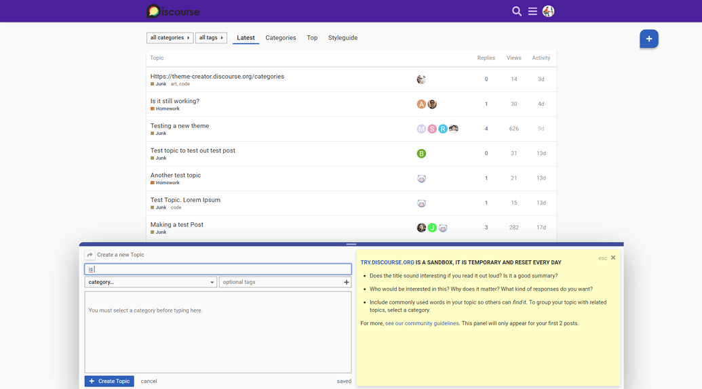Click the plus icon in optional tags
Viewport: 702px width, 389px height.
pos(346,282)
